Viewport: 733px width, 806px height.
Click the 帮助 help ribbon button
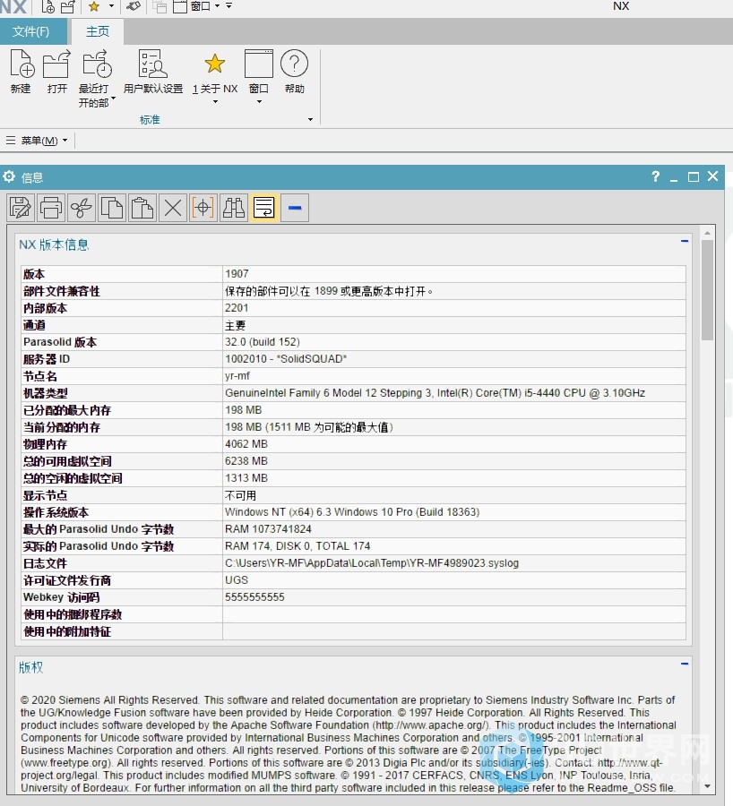[x=294, y=72]
